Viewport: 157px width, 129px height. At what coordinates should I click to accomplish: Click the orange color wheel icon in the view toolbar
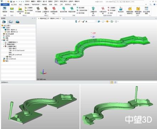107,21
